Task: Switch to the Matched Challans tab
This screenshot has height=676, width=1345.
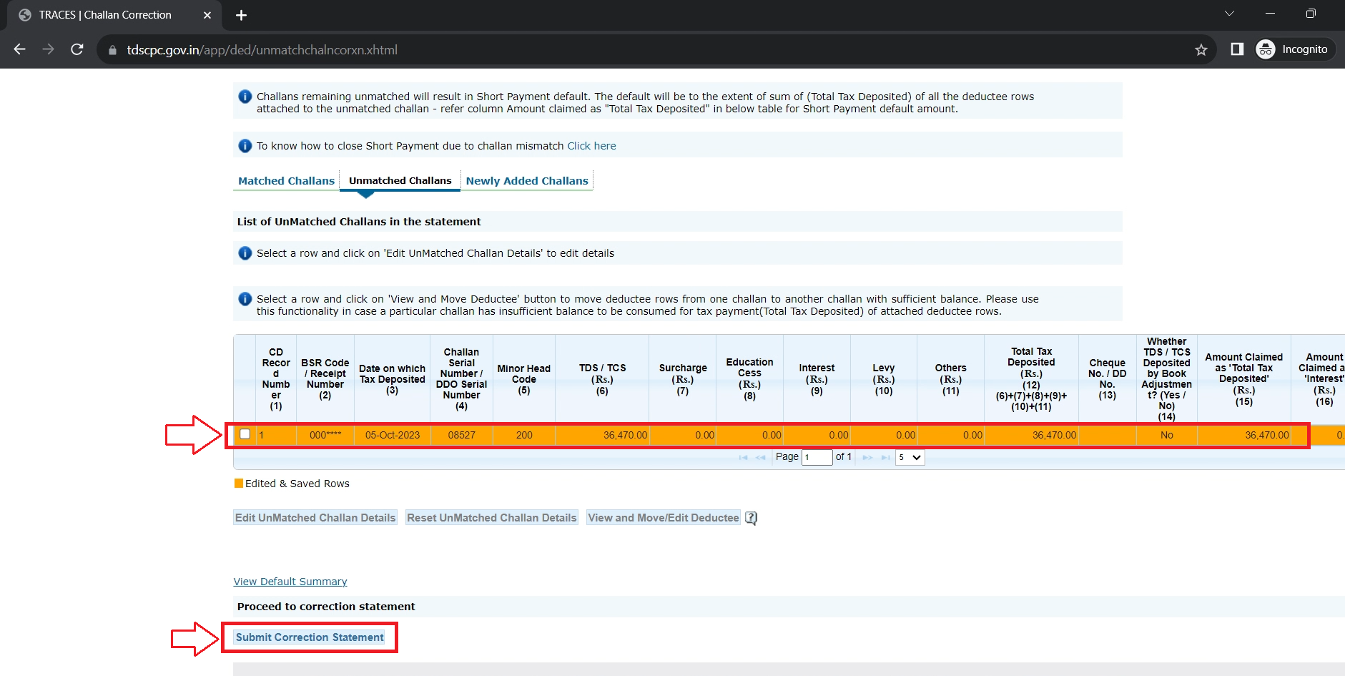Action: pyautogui.click(x=286, y=181)
